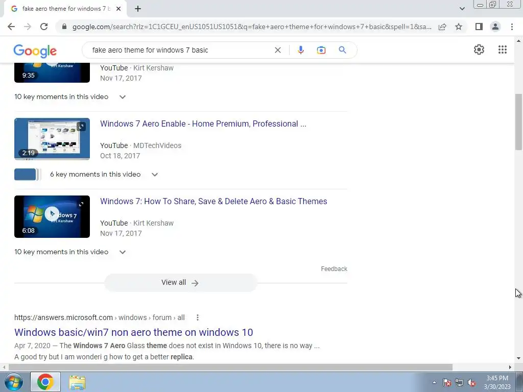
Task: Clear the search box text
Action: click(277, 50)
